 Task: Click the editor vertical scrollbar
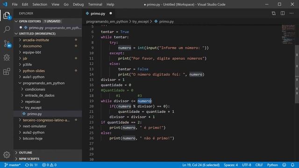click(297, 74)
